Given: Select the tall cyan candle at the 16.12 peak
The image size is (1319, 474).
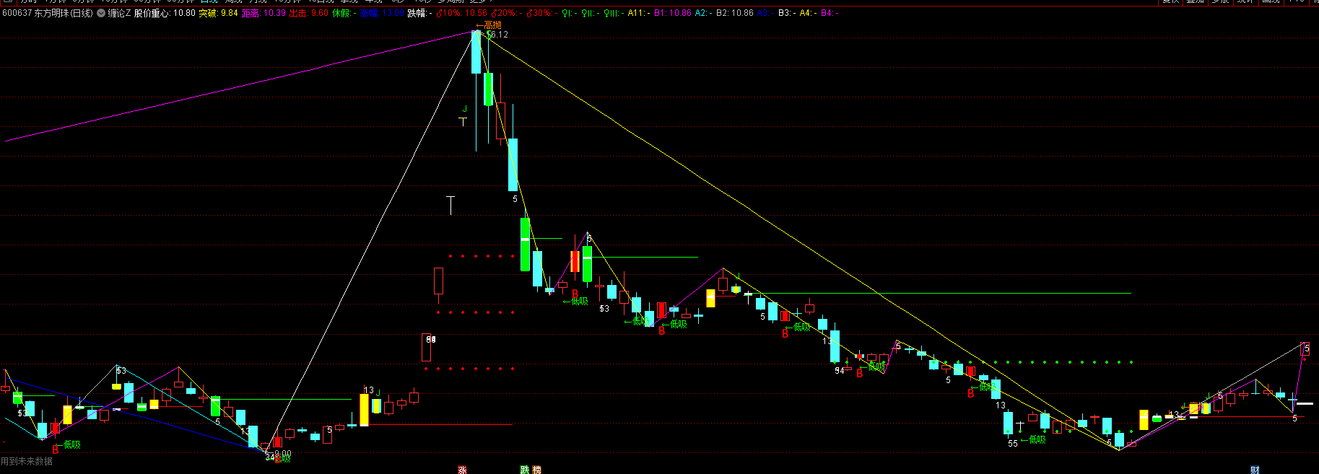Looking at the screenshot, I should tap(476, 52).
